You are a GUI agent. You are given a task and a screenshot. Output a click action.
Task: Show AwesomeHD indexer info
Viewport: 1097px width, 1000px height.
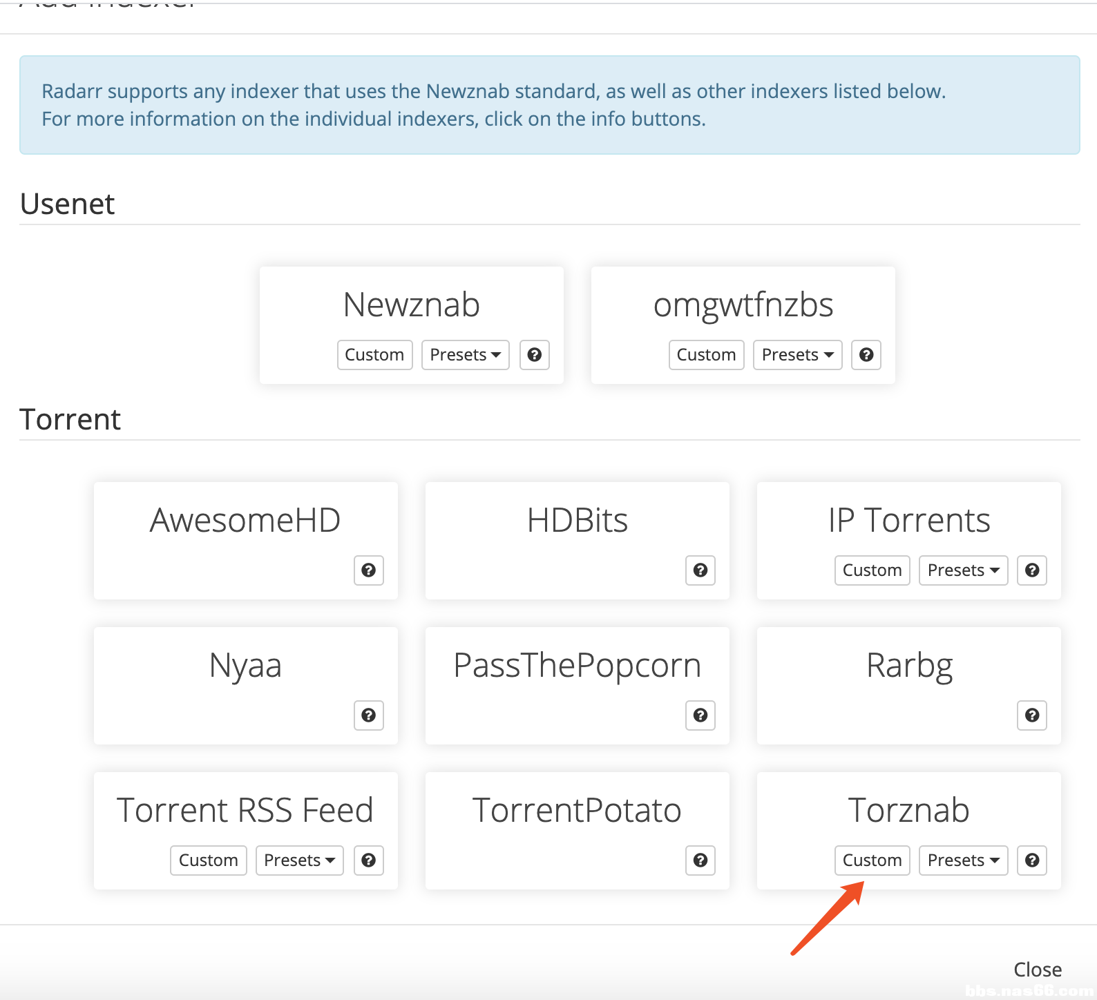369,570
